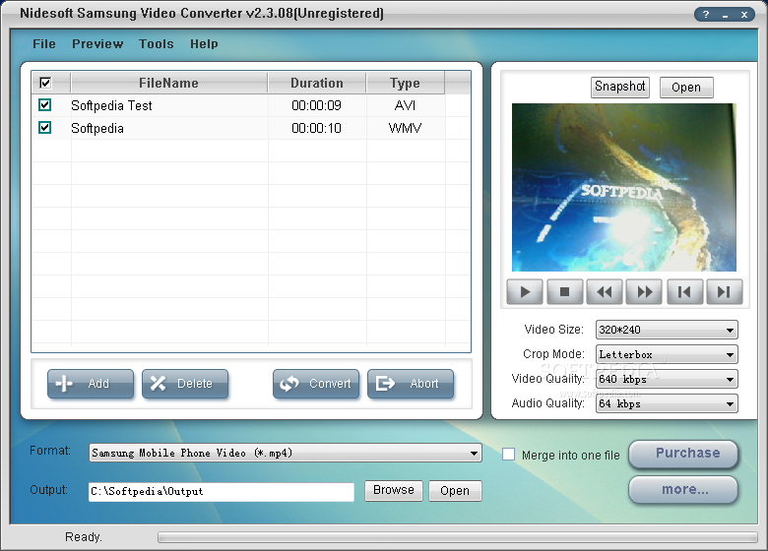Click the Purchase button
Image resolution: width=768 pixels, height=551 pixels.
pyautogui.click(x=683, y=454)
